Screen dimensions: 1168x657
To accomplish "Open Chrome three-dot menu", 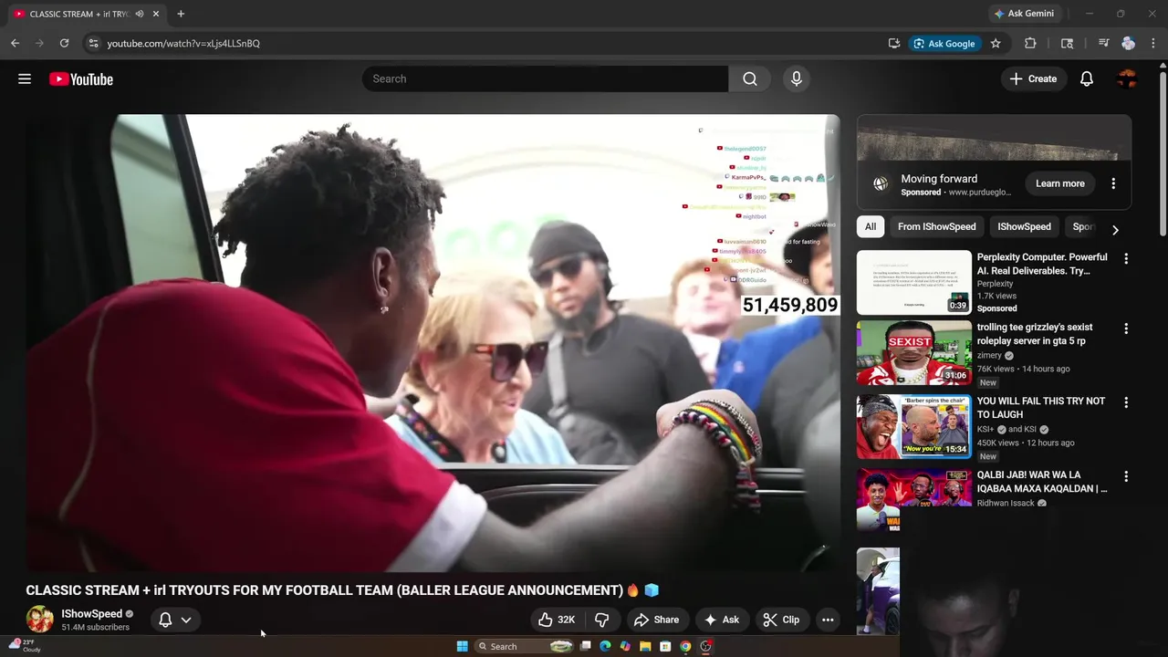I will click(1154, 43).
